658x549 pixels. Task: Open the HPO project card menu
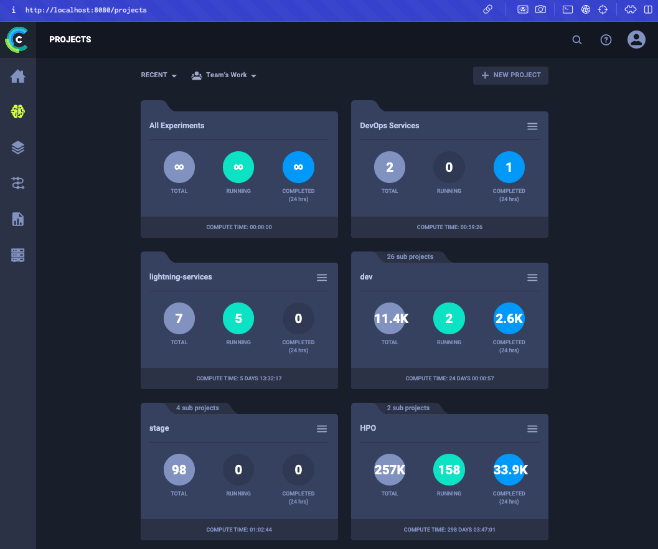(532, 428)
